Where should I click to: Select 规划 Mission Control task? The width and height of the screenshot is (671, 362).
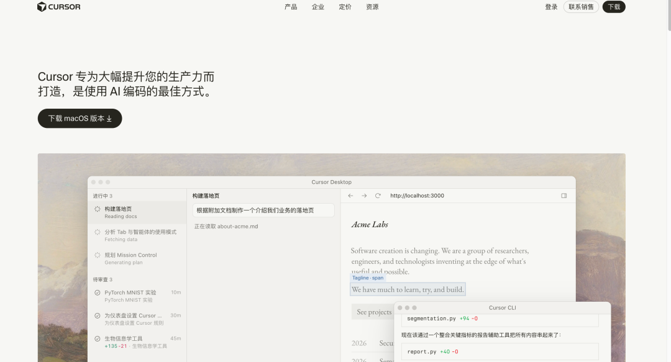click(x=137, y=258)
